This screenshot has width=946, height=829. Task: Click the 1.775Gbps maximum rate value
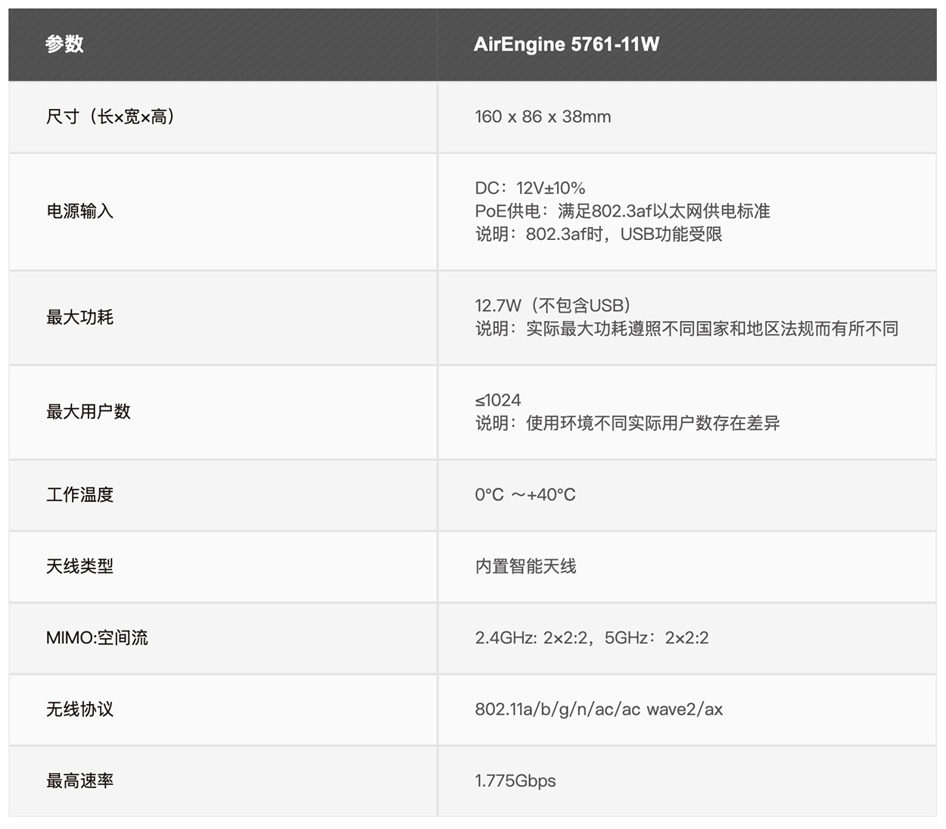click(x=515, y=781)
